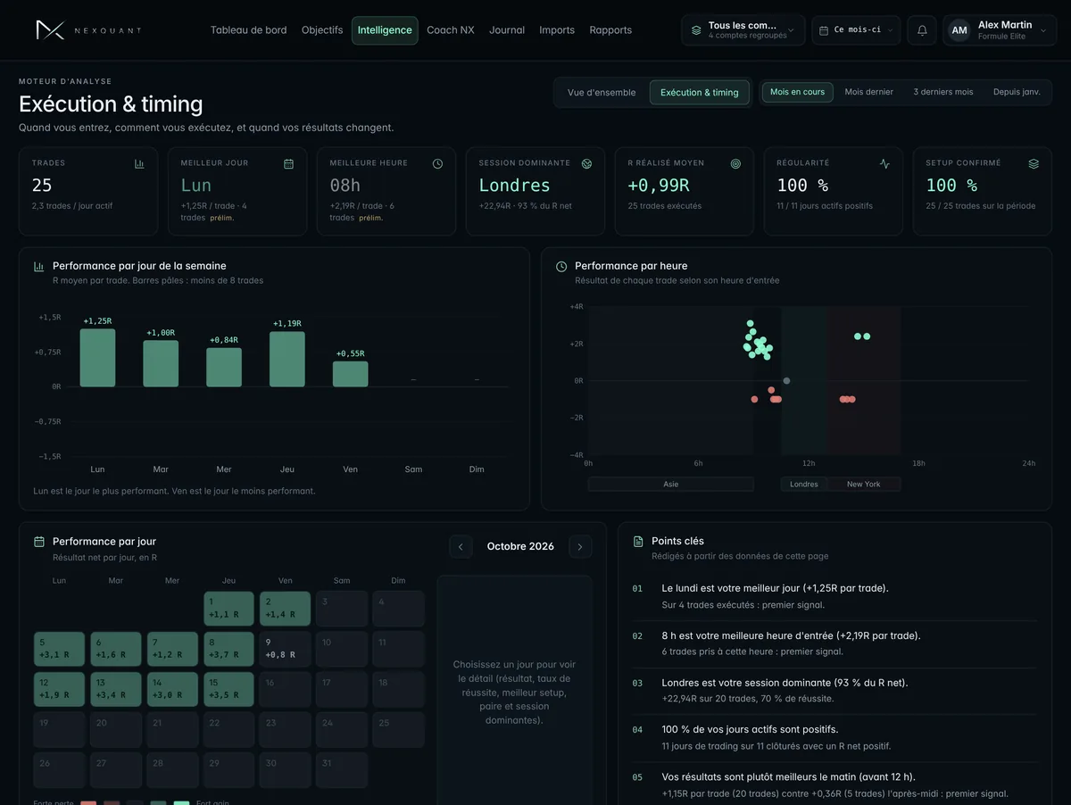Screen dimensions: 1071x805
Task: Select the Intelligence tab
Action: pyautogui.click(x=385, y=30)
